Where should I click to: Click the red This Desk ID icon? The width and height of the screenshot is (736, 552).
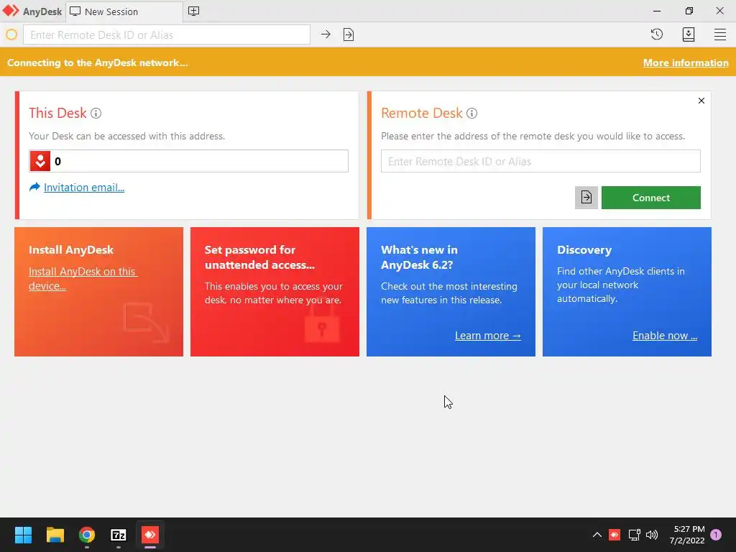pos(40,162)
